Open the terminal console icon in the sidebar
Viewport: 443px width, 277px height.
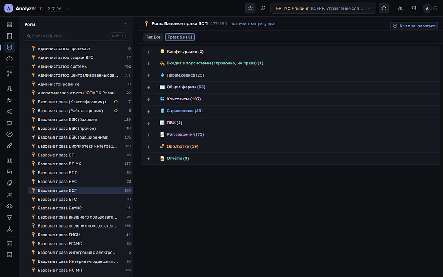pos(10,244)
